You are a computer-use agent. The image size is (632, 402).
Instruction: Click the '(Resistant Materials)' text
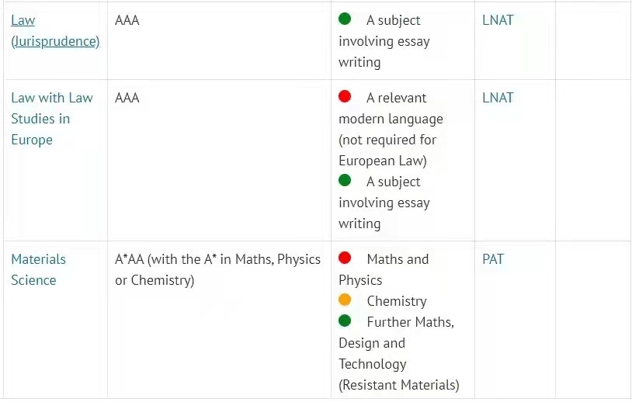click(399, 385)
